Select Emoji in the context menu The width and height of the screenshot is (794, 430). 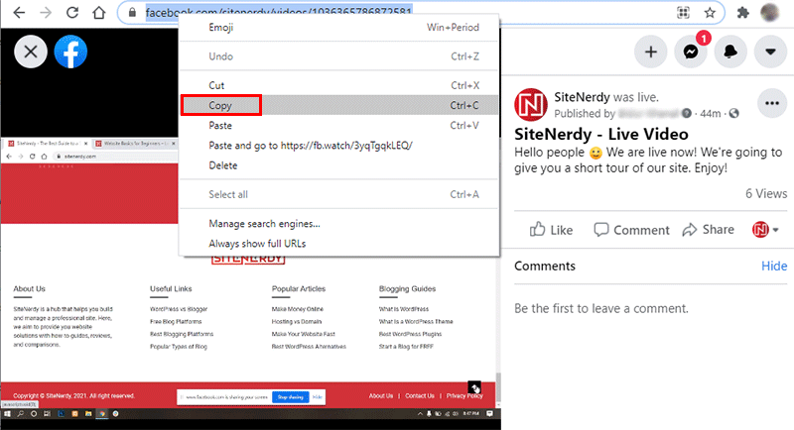[339, 28]
